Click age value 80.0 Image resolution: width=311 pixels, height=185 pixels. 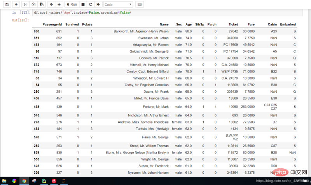(x=189, y=31)
